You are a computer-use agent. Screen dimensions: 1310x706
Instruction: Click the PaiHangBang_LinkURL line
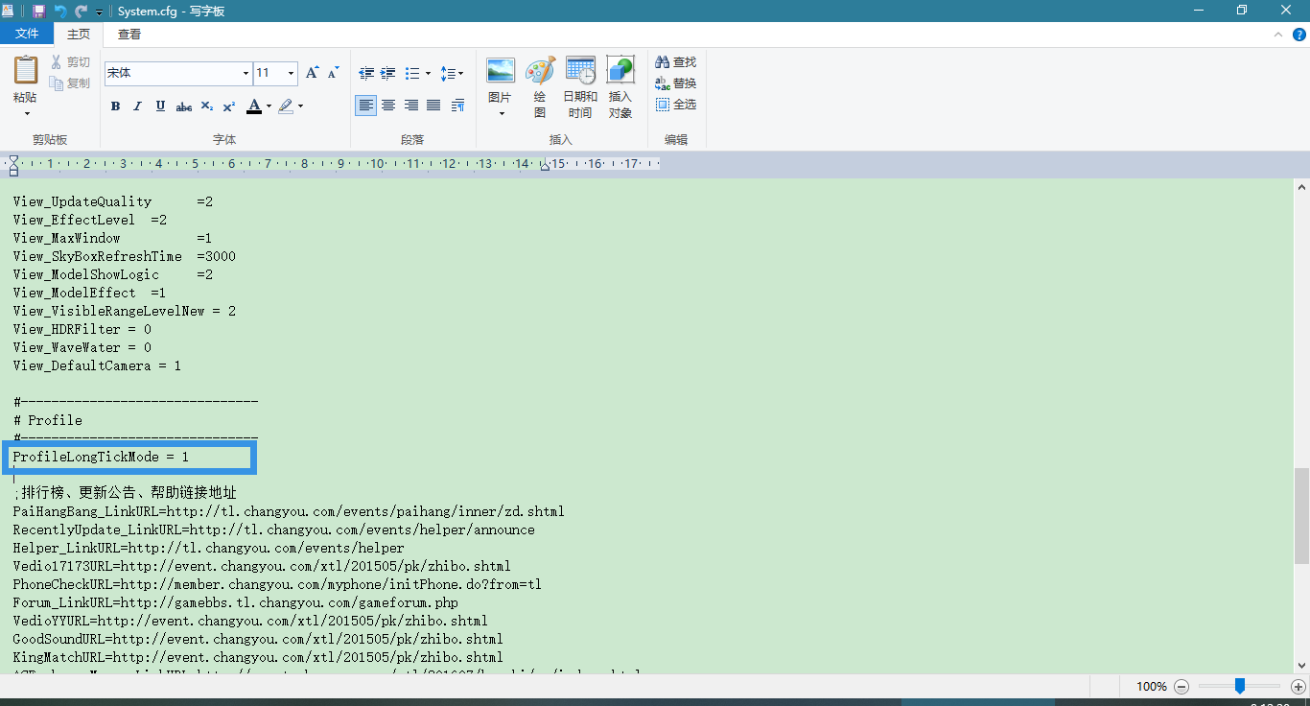(289, 511)
